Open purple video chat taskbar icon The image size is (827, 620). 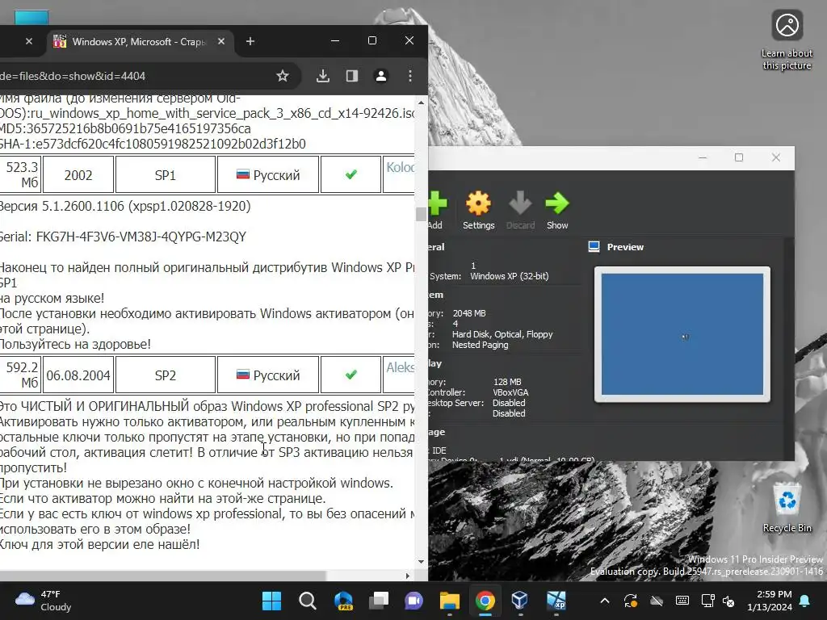click(x=414, y=601)
